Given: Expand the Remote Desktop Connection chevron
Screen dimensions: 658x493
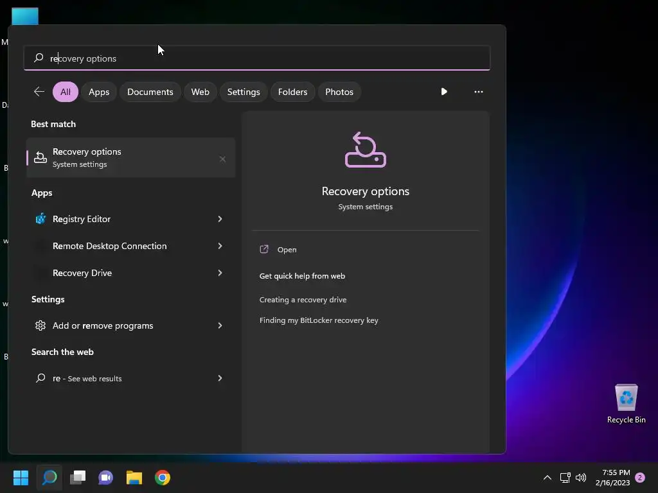Looking at the screenshot, I should point(220,246).
